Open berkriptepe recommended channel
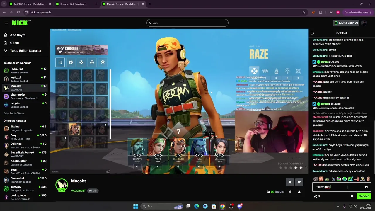Image resolution: width=375 pixels, height=211 pixels. click(x=25, y=197)
